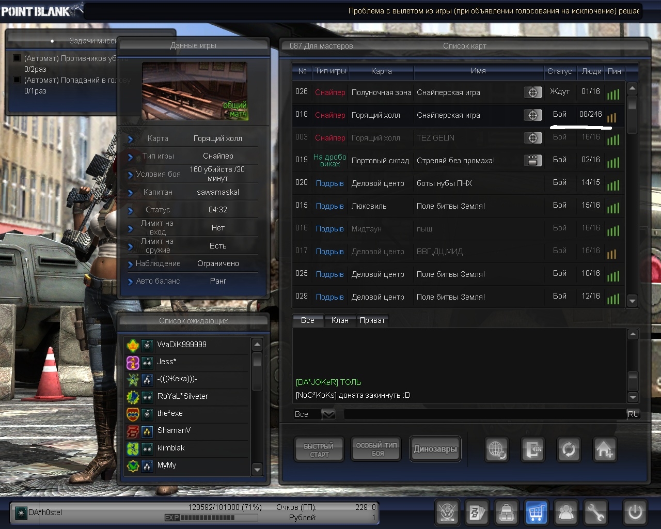661x529 pixels.
Task: Click the 'Динозавры' button
Action: tap(435, 449)
